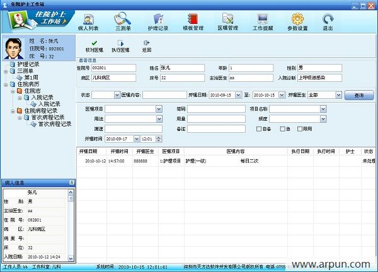Open the 开嘱时间 date dropdown
378x272 pixels.
pyautogui.click(x=137, y=139)
